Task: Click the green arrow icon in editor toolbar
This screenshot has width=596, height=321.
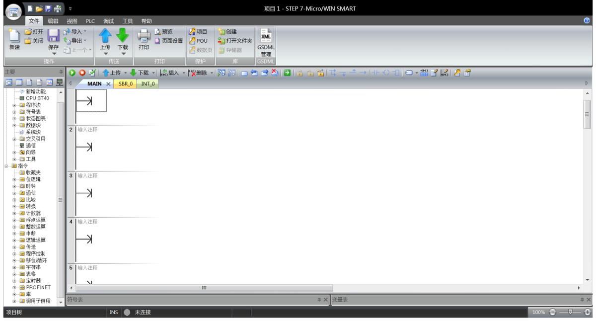Action: coord(287,73)
